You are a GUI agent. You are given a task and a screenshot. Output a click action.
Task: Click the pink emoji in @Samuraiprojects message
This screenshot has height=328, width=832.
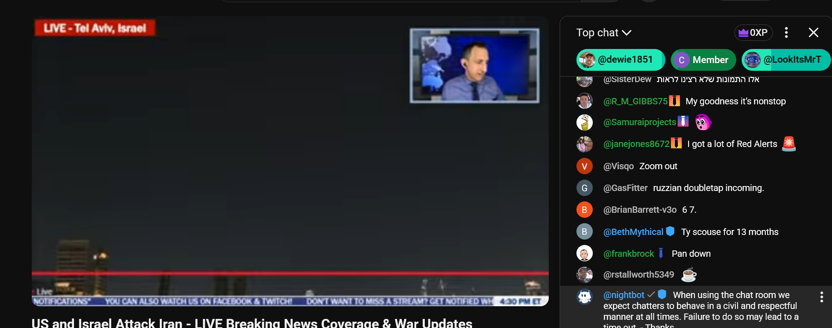tap(703, 122)
